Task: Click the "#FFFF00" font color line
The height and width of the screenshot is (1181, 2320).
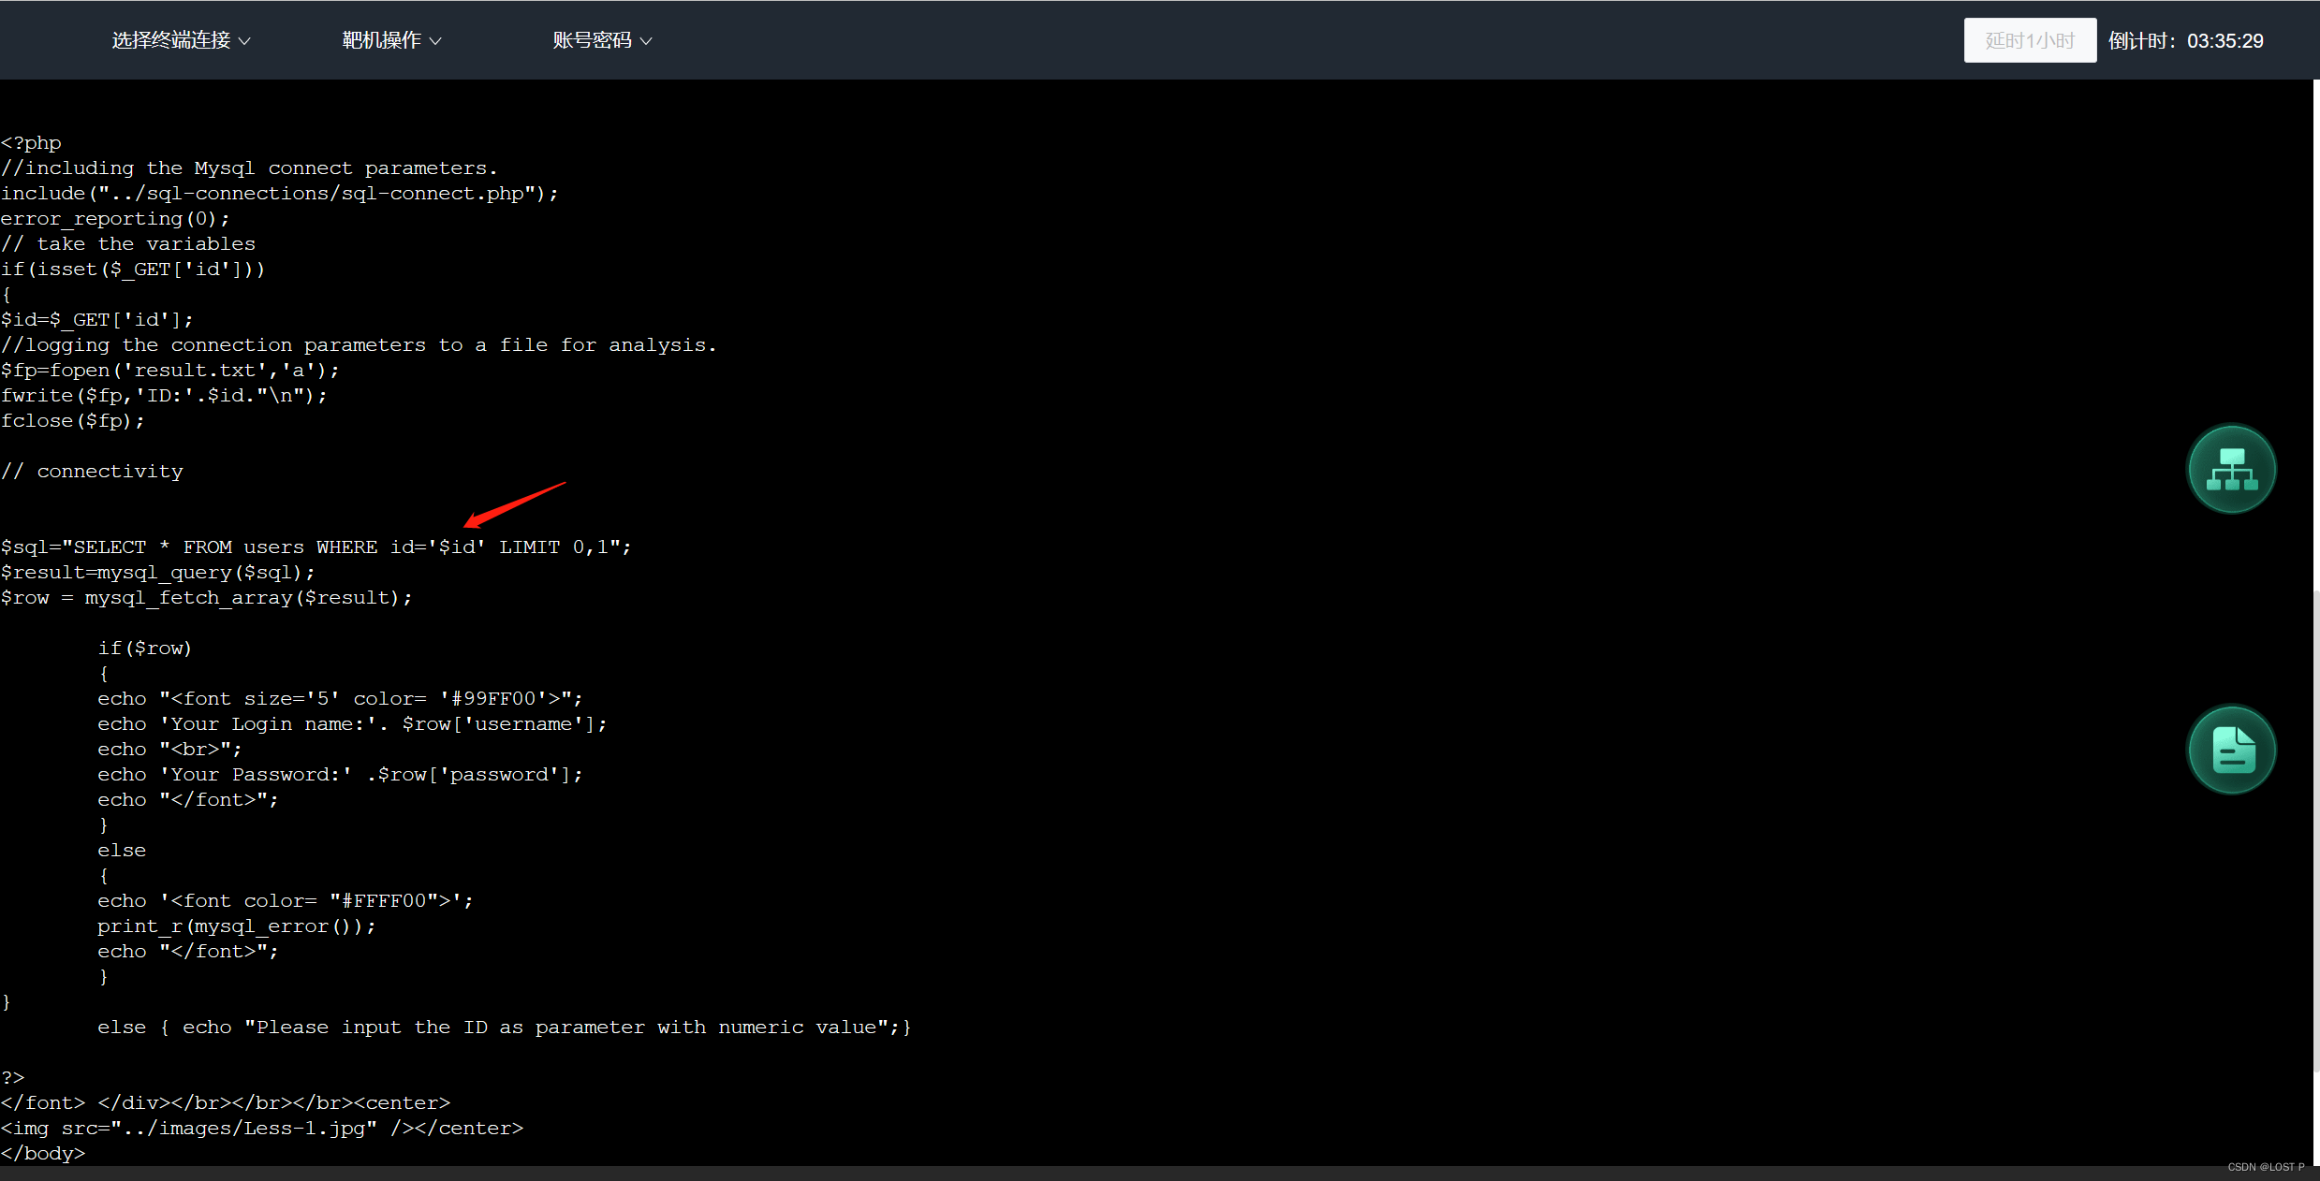Action: [286, 900]
